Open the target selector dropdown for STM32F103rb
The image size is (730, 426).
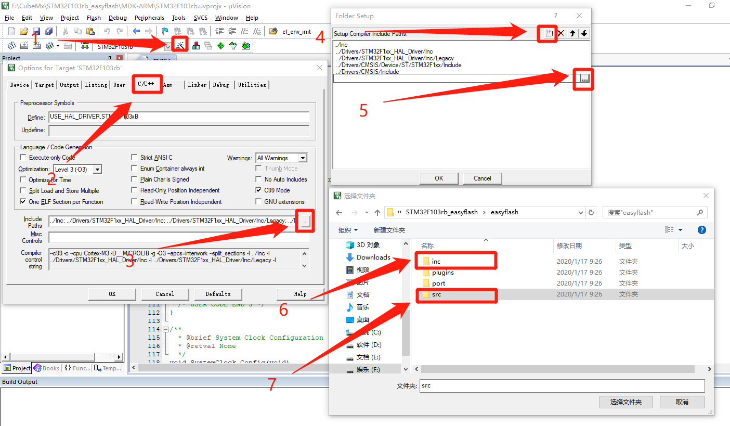coord(167,45)
